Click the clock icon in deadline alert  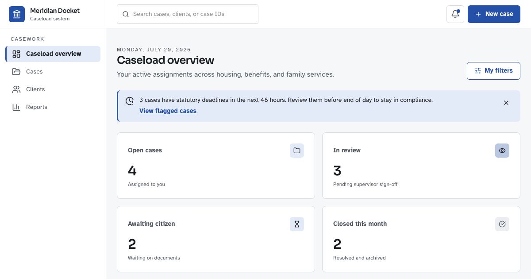pyautogui.click(x=130, y=101)
